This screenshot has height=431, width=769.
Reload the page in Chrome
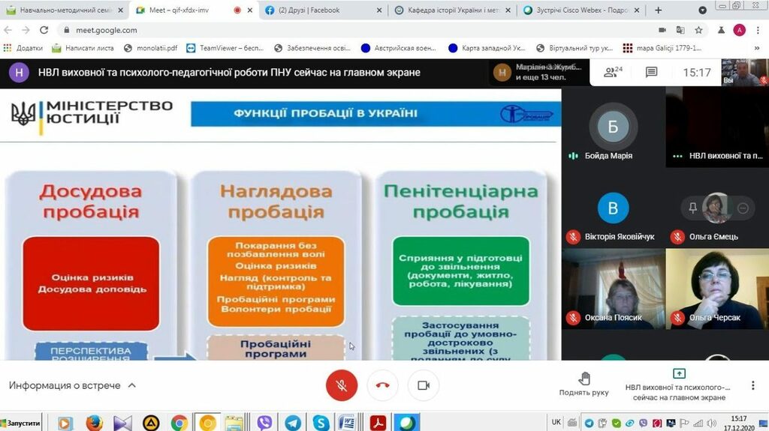[x=44, y=30]
